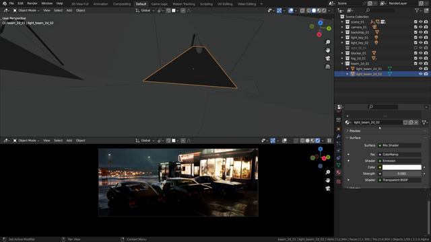The height and width of the screenshot is (242, 431).
Task: Disable rendering of fog_2d_01 via camera icon
Action: pyautogui.click(x=426, y=58)
